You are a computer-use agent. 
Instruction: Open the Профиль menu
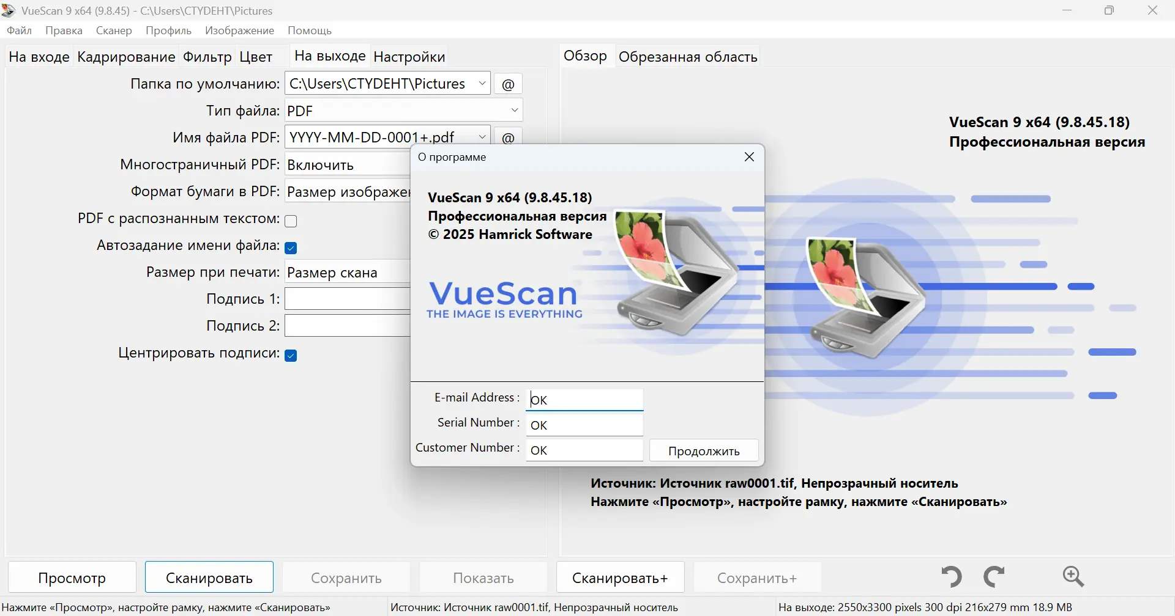pos(168,31)
